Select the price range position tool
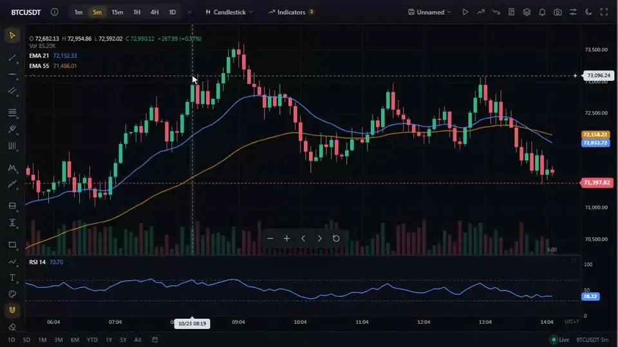This screenshot has height=347, width=618. pos(12,206)
